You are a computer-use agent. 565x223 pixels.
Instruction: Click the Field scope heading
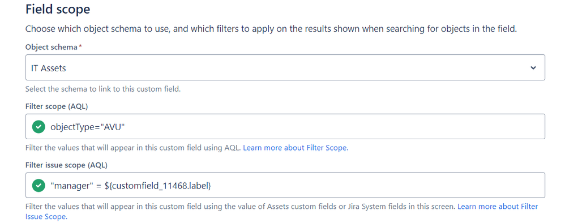58,10
